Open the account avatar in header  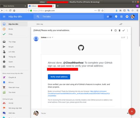click(133, 17)
